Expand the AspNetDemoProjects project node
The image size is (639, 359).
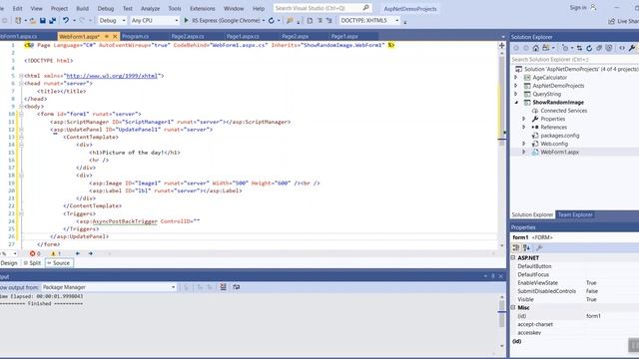coord(516,86)
